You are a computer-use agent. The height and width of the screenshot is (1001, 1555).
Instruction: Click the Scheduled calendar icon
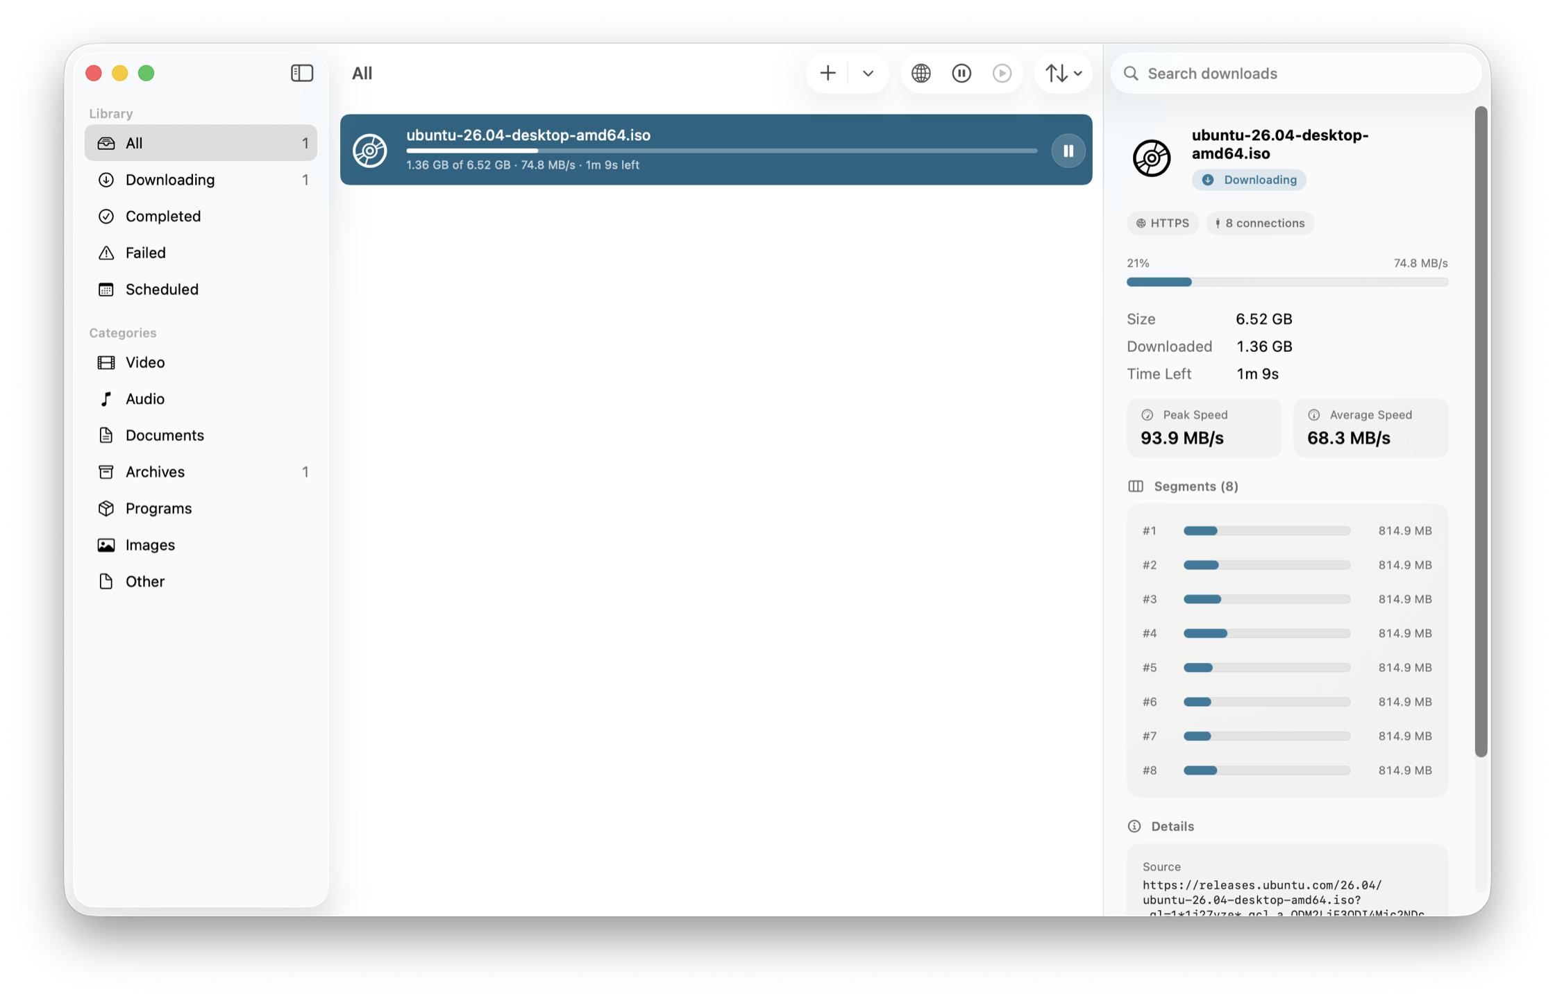tap(106, 289)
